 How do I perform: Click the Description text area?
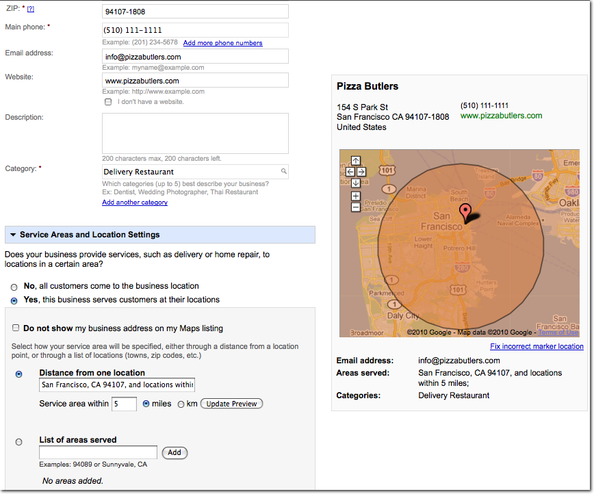tap(195, 133)
